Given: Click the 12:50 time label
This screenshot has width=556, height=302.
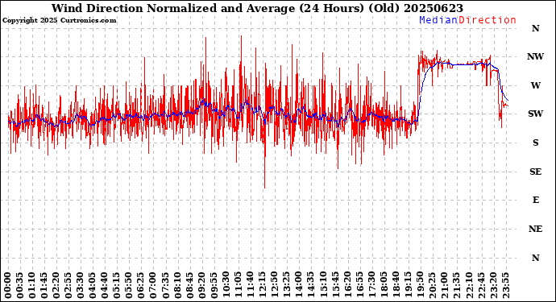Looking at the screenshot, I should (275, 285).
